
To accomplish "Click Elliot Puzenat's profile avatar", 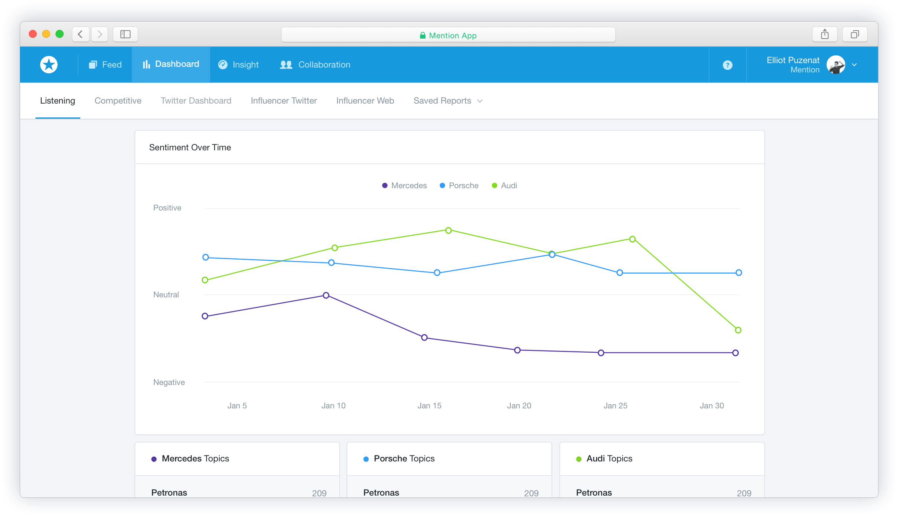I will [x=836, y=64].
